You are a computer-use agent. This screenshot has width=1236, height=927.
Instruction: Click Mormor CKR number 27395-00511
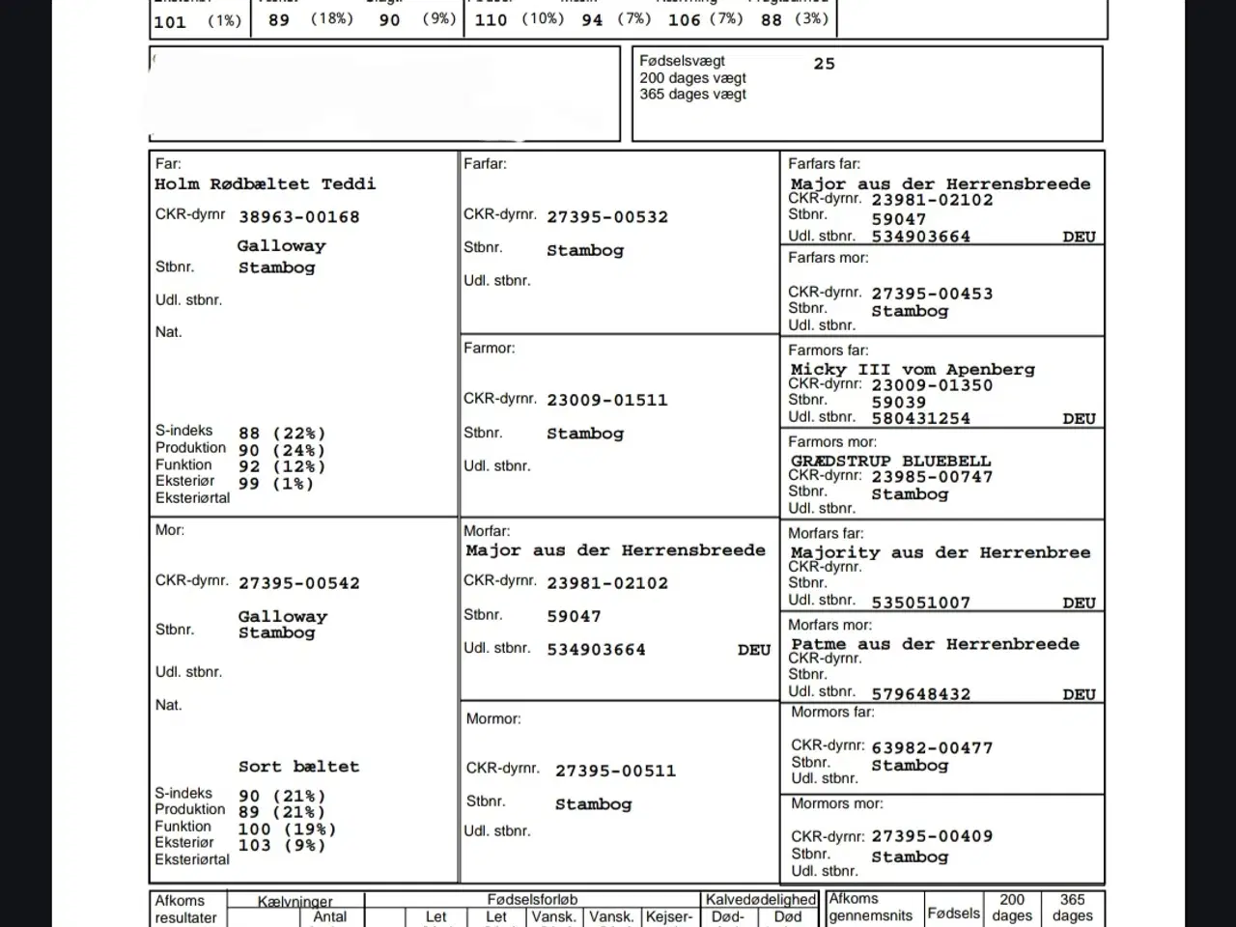[x=615, y=772]
